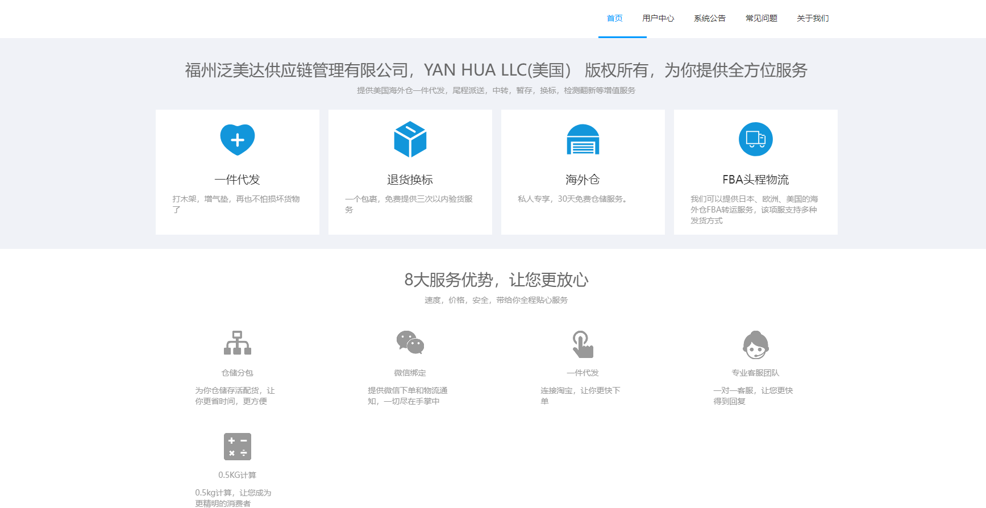Click the 一对一客服 description text
This screenshot has width=986, height=508.
(754, 395)
